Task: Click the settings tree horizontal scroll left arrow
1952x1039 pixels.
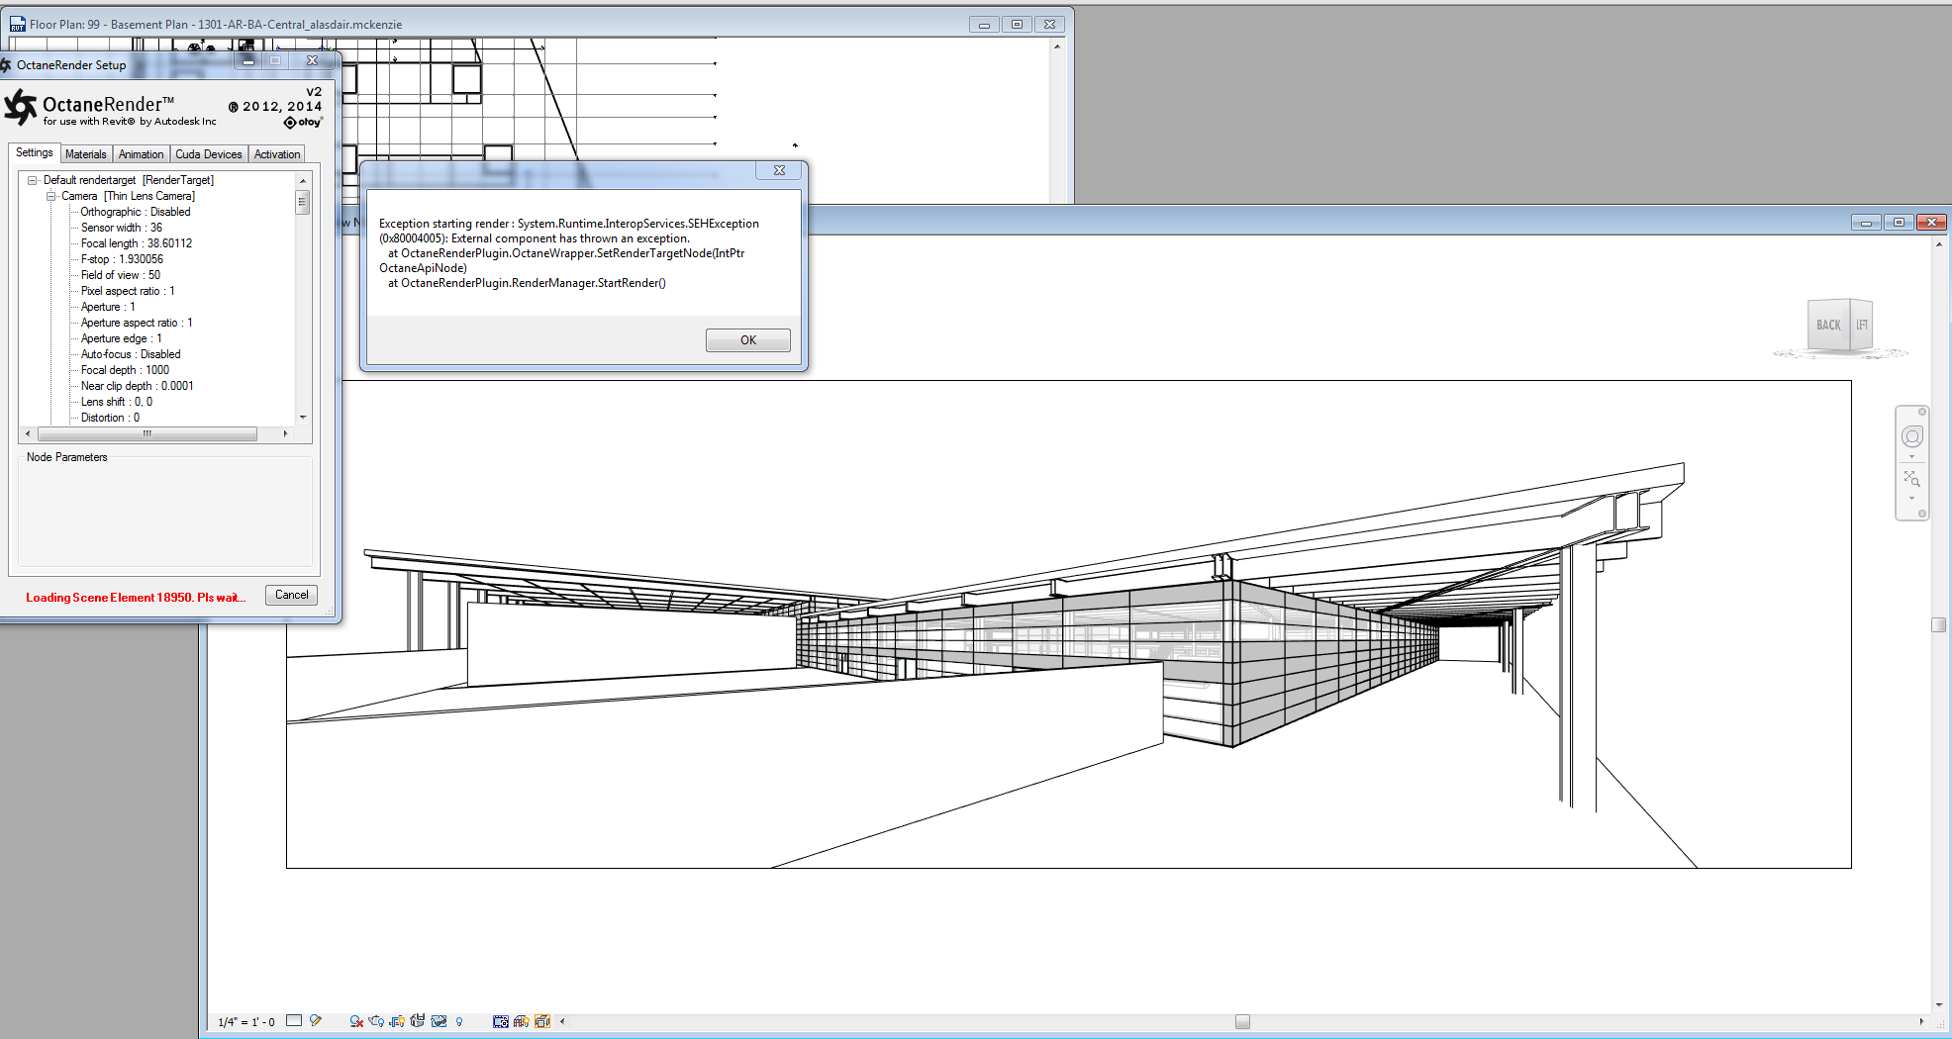Action: (28, 433)
